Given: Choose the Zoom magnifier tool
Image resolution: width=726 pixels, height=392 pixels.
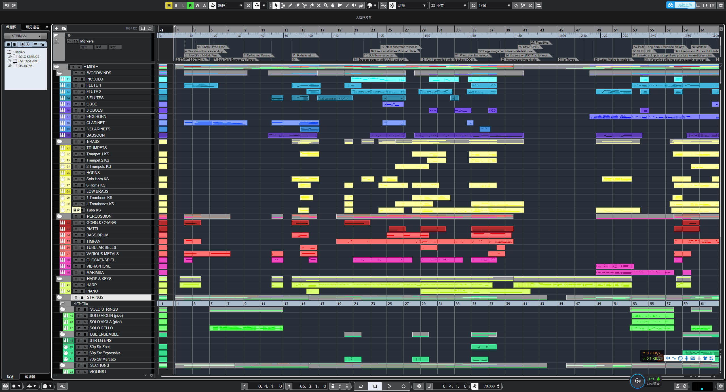Looking at the screenshot, I should (326, 5).
